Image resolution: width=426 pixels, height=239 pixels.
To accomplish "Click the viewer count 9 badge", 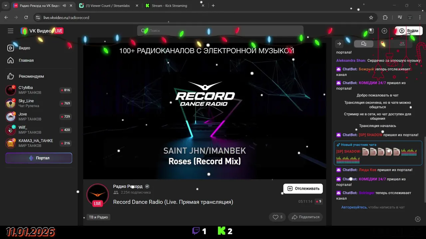I will (x=319, y=201).
